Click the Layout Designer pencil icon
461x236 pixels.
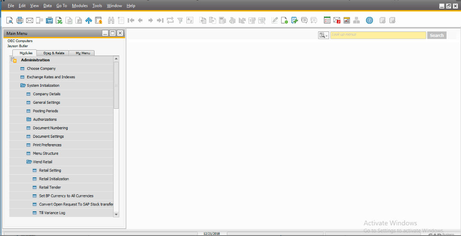tap(275, 20)
